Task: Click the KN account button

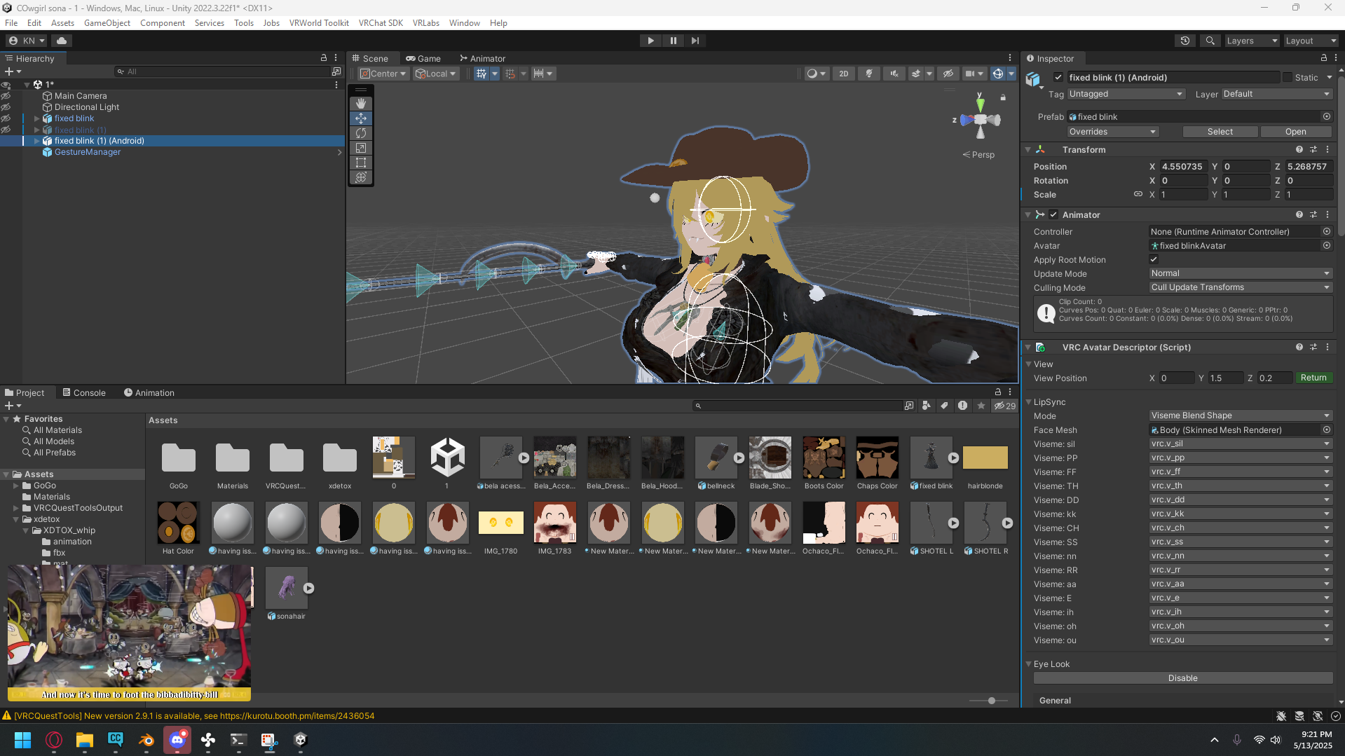Action: click(27, 41)
